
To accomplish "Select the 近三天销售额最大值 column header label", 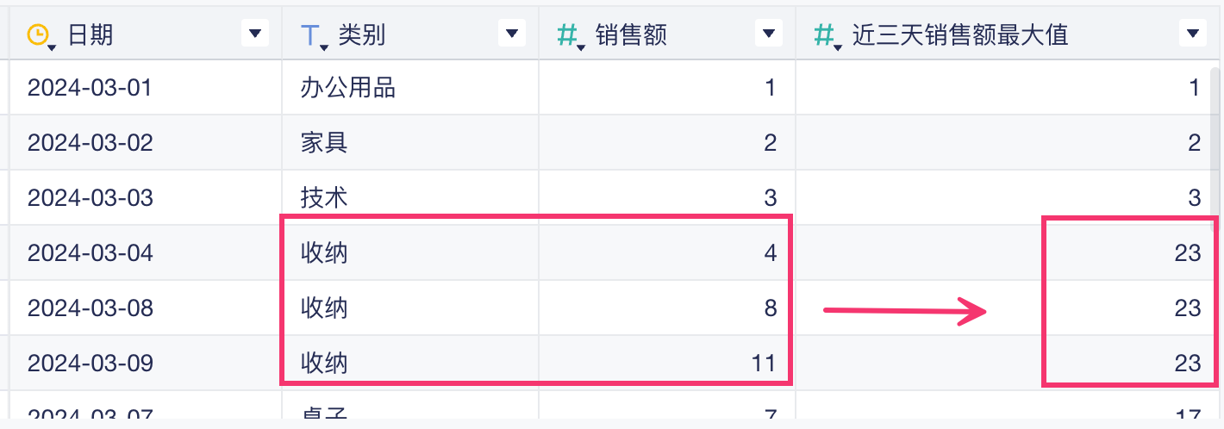I will tap(959, 34).
